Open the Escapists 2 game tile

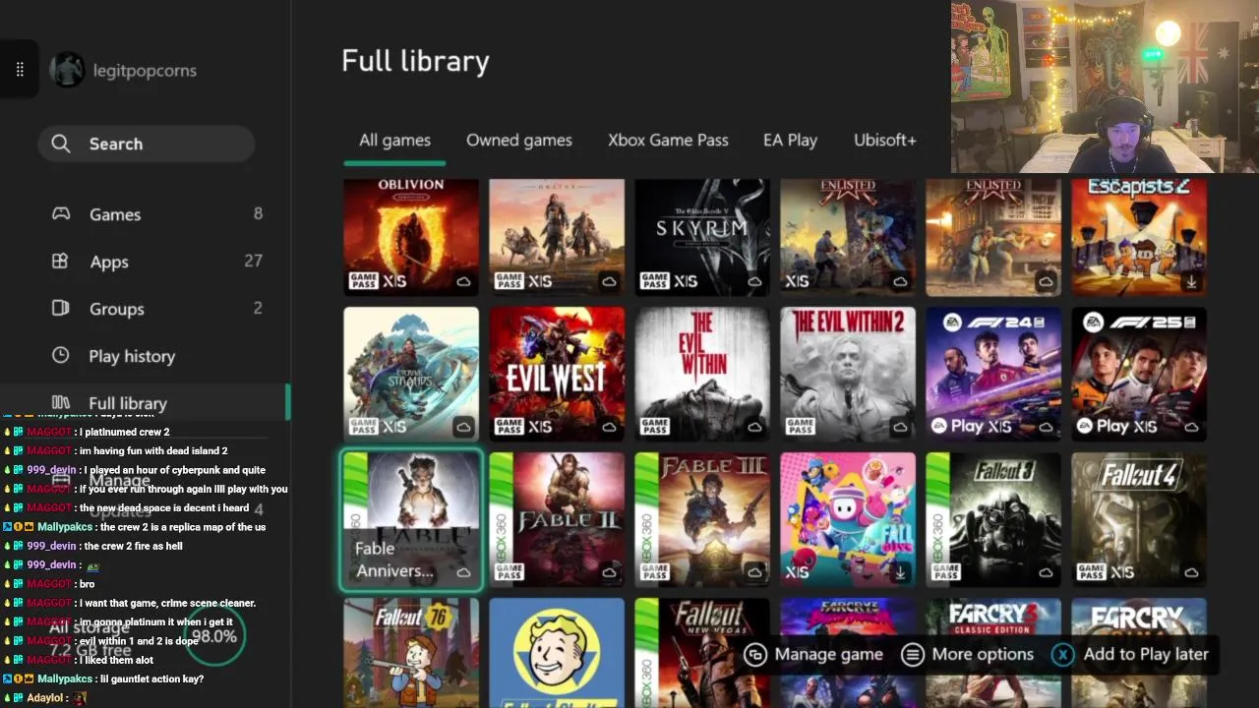coord(1139,237)
